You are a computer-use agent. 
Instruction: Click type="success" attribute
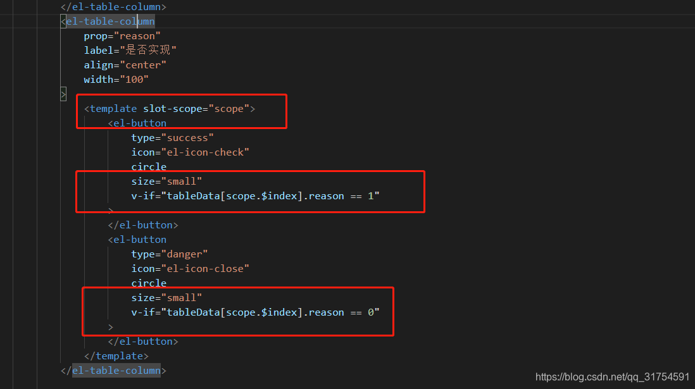172,138
